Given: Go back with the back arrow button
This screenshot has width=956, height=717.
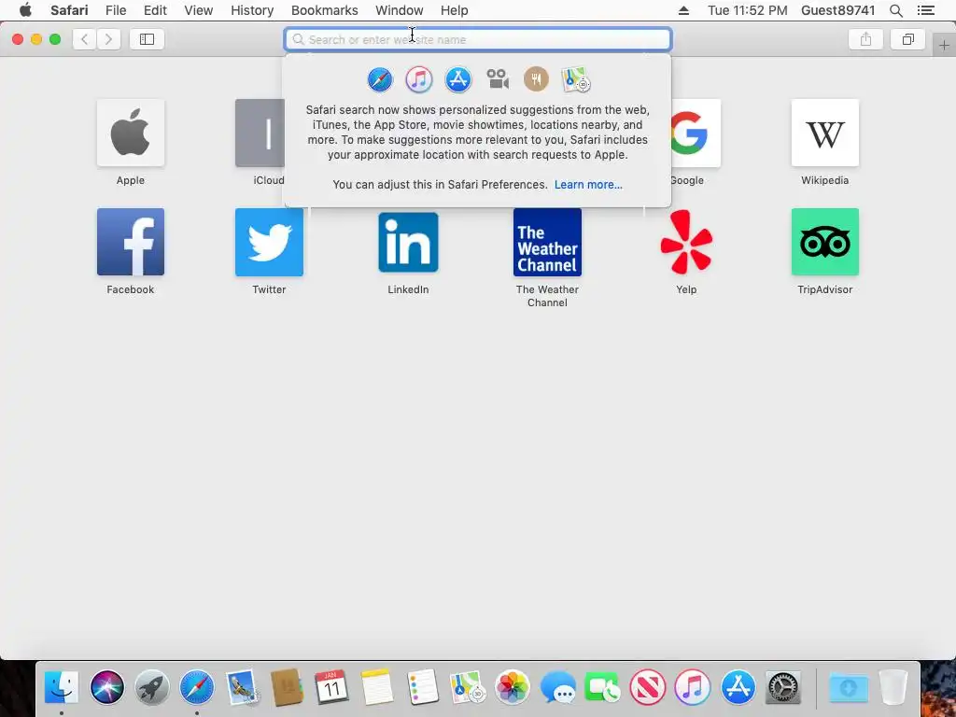Looking at the screenshot, I should [x=85, y=39].
